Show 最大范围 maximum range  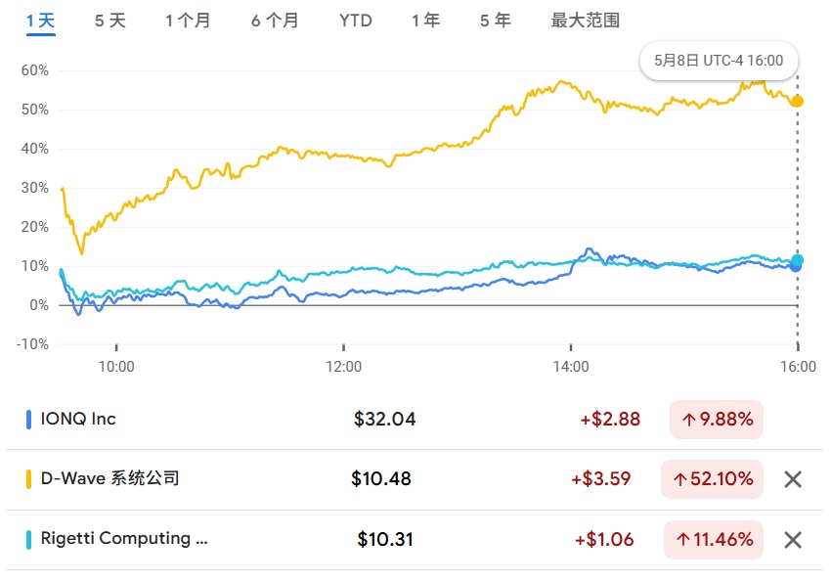[586, 21]
